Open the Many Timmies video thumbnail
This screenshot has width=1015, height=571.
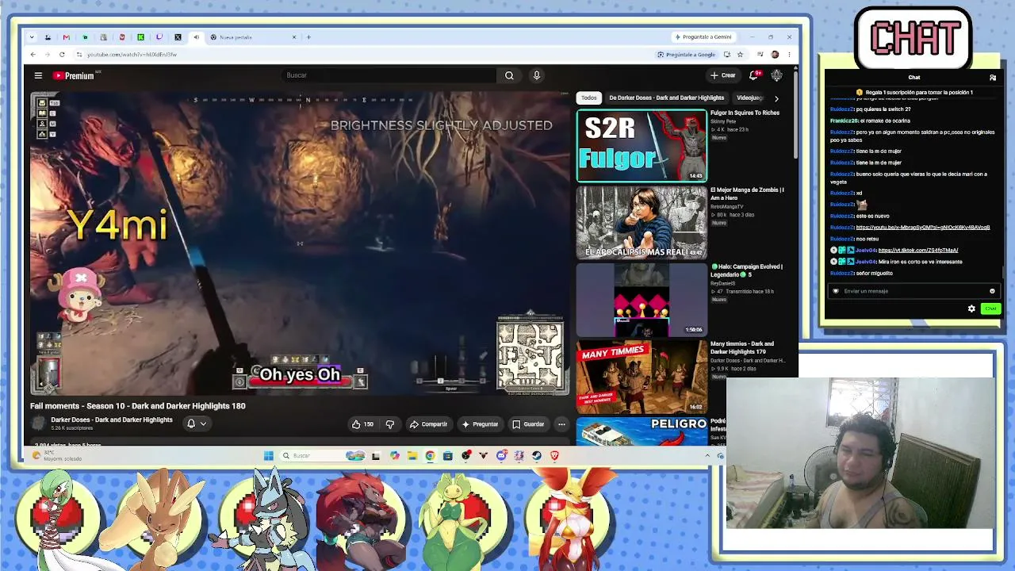[x=642, y=377]
